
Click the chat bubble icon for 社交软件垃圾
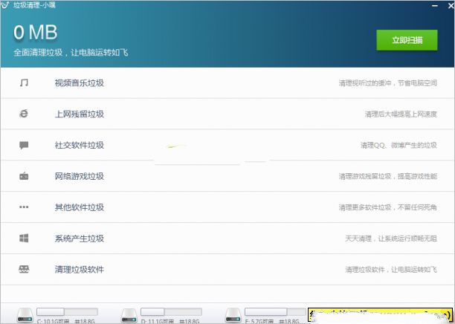point(24,145)
